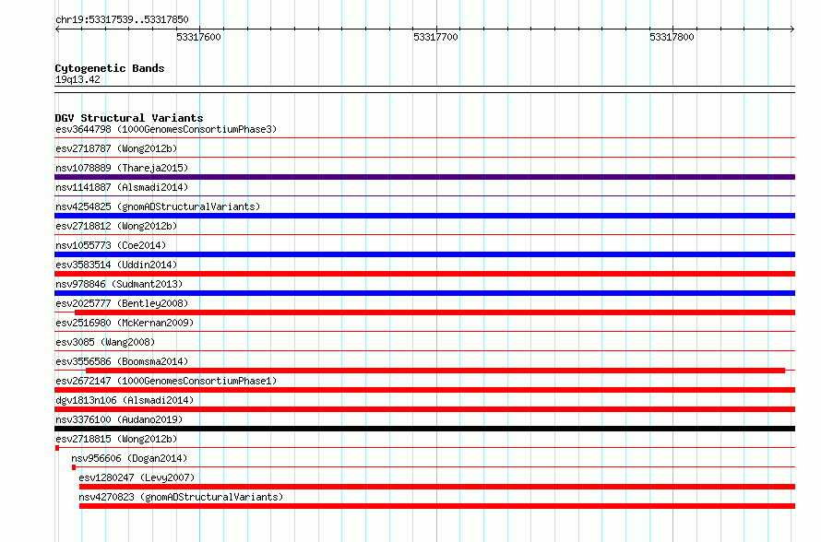This screenshot has height=542, width=821.
Task: Click the small red block under nsv956606
Action: tap(74, 467)
